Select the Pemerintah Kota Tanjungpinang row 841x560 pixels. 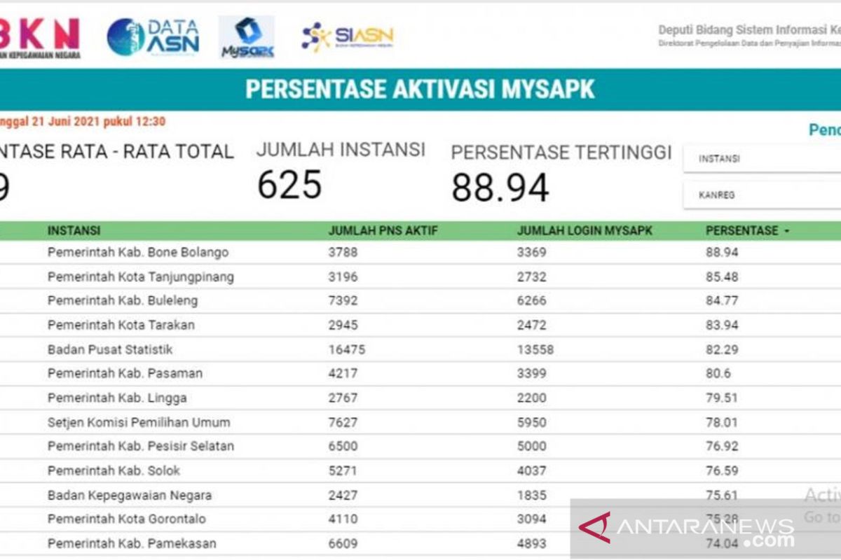[420, 276]
